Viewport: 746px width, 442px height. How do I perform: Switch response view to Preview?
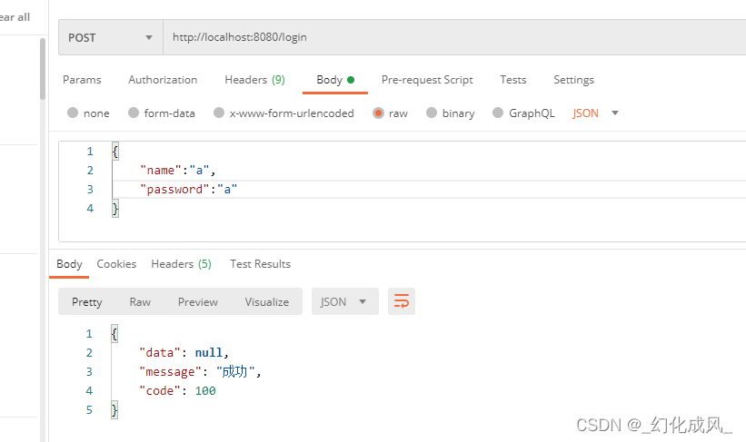tap(198, 302)
